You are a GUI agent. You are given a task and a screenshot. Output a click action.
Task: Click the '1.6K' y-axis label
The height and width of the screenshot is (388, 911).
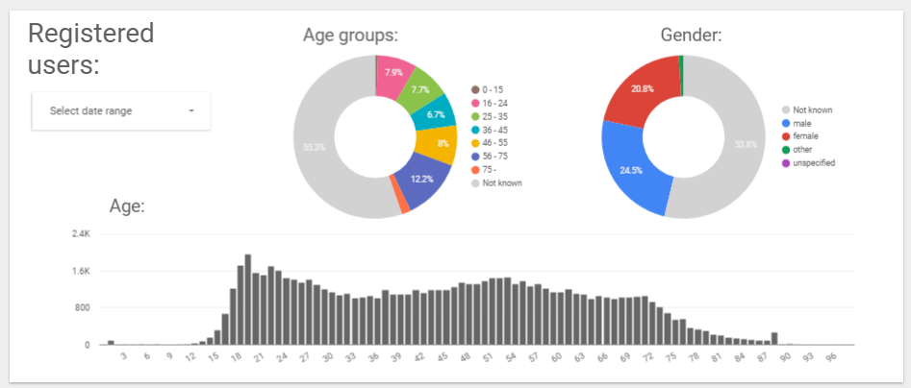81,271
